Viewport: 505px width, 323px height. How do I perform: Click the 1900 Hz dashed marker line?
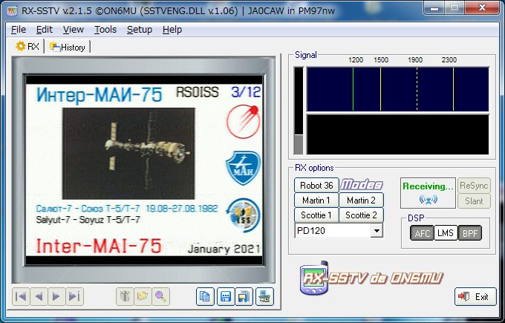[x=417, y=89]
